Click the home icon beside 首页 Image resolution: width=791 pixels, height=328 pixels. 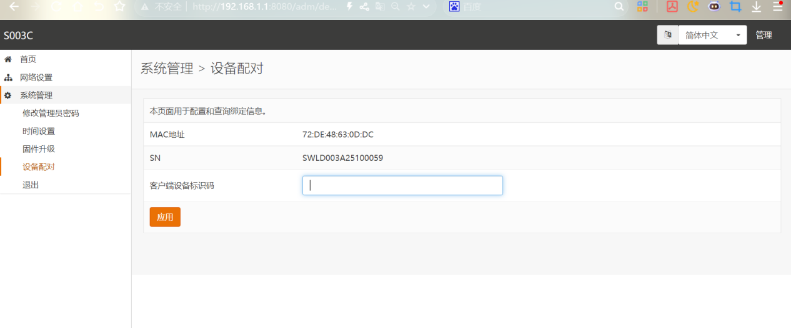tap(8, 59)
